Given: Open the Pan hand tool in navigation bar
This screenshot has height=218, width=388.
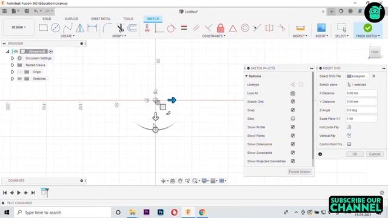Looking at the screenshot, I should point(180,181).
